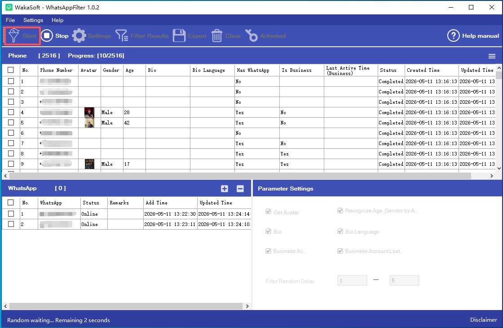Image resolution: width=503 pixels, height=328 pixels.
Task: Stop the running filter task
Action: (55, 35)
